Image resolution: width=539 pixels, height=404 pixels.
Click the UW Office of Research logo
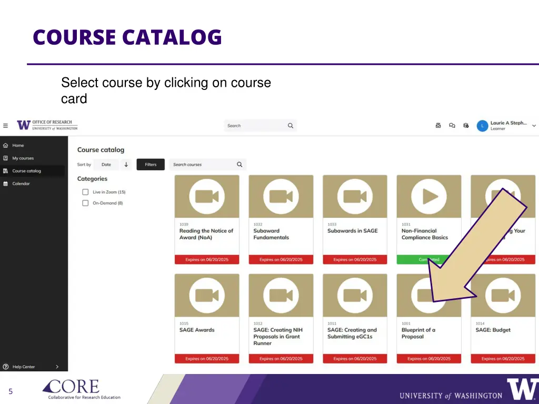47,125
